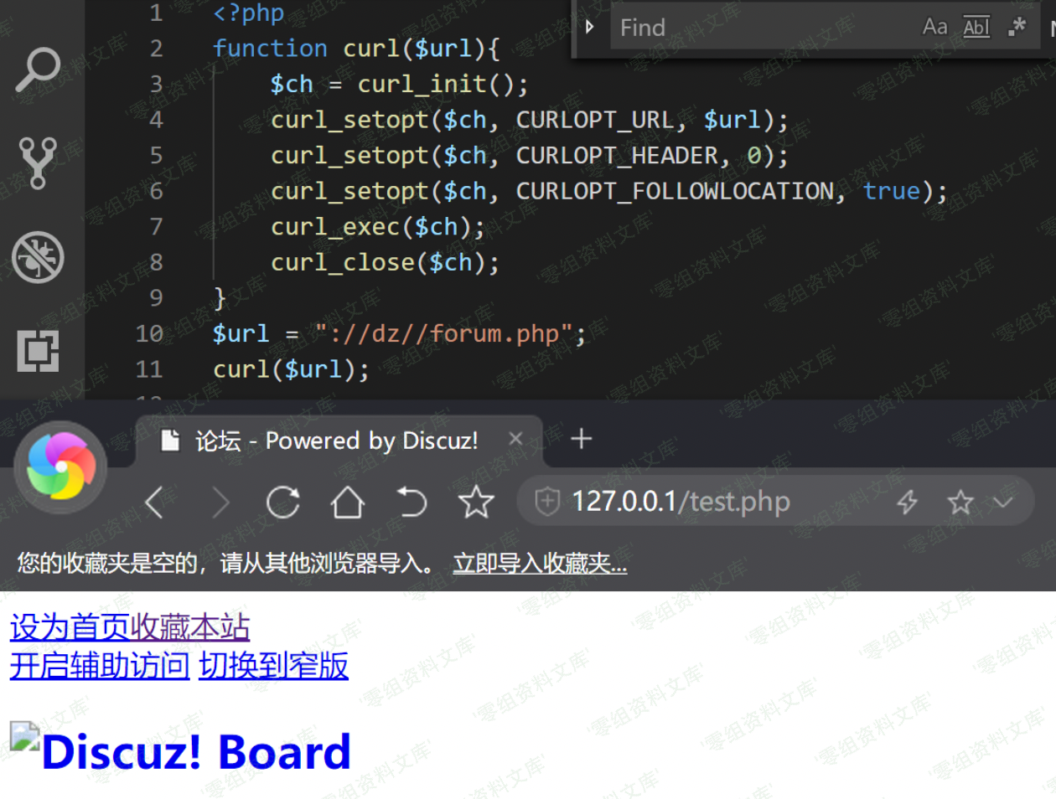Toggle Match Whole Word option

point(976,28)
